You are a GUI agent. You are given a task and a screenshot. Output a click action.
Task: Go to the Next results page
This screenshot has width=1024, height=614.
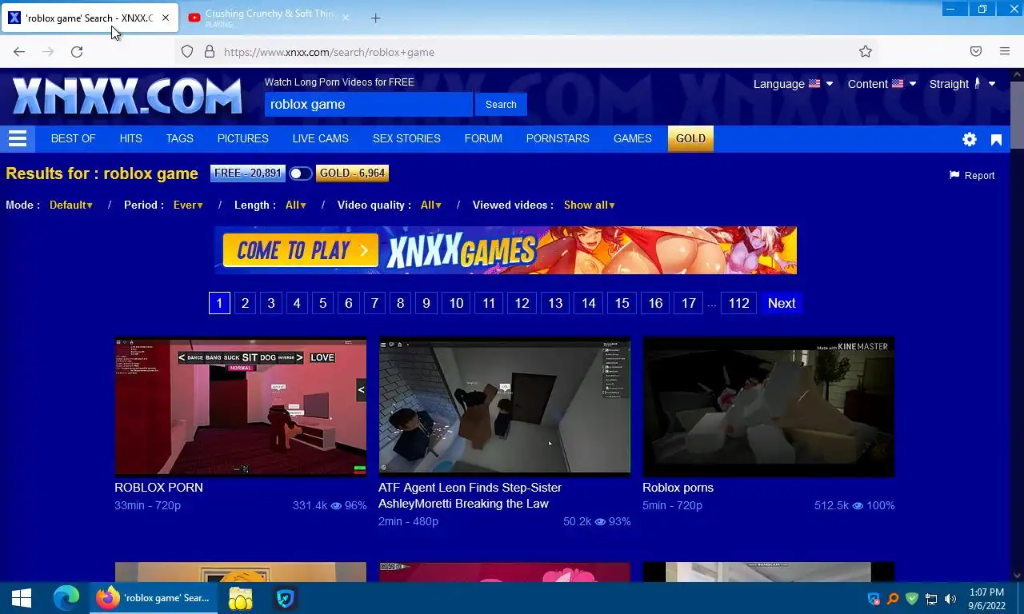pyautogui.click(x=782, y=303)
